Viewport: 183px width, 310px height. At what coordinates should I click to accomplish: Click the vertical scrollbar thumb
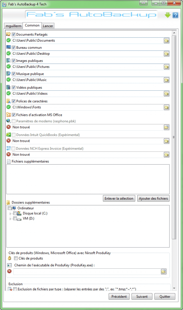point(174,138)
